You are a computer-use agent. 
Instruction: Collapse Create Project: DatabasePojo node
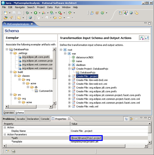coord(69,69)
